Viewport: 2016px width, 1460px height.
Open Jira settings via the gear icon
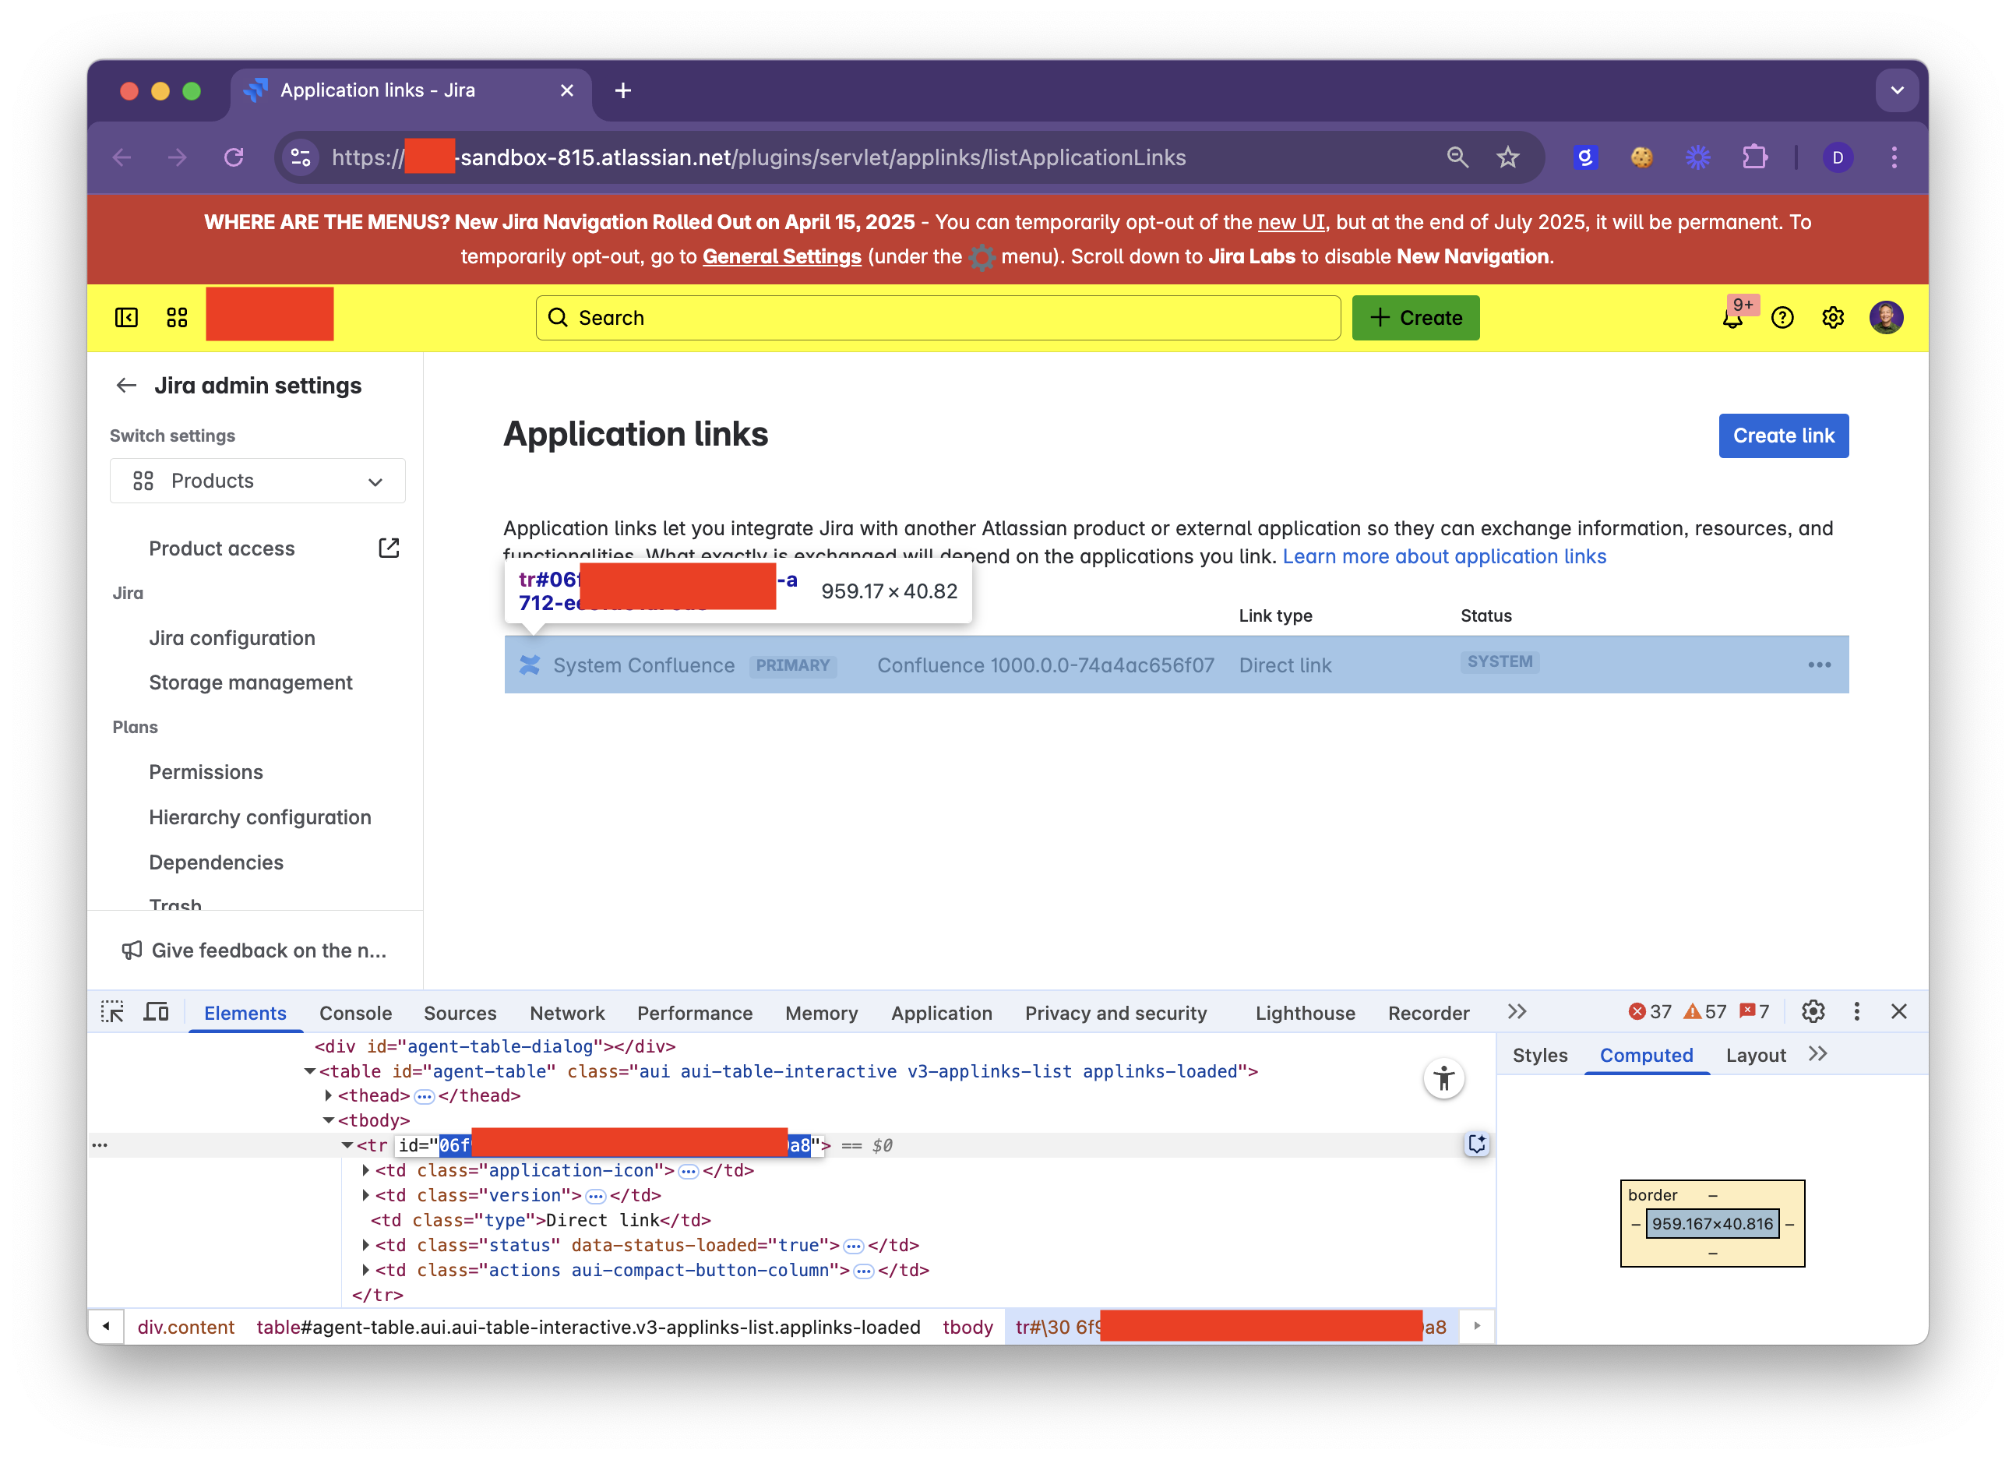point(1833,317)
